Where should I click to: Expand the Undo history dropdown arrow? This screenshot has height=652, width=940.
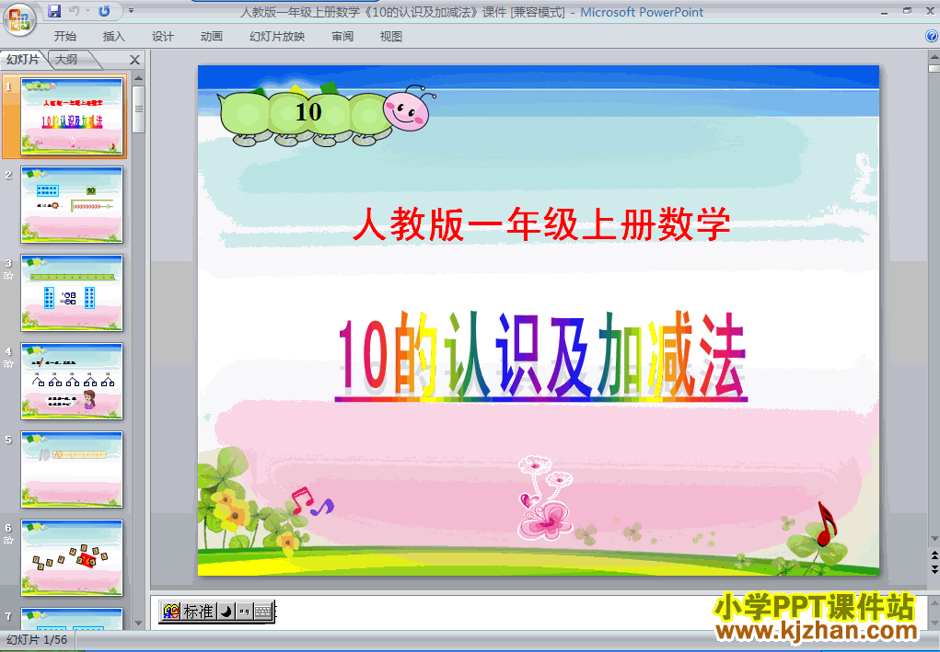click(87, 11)
